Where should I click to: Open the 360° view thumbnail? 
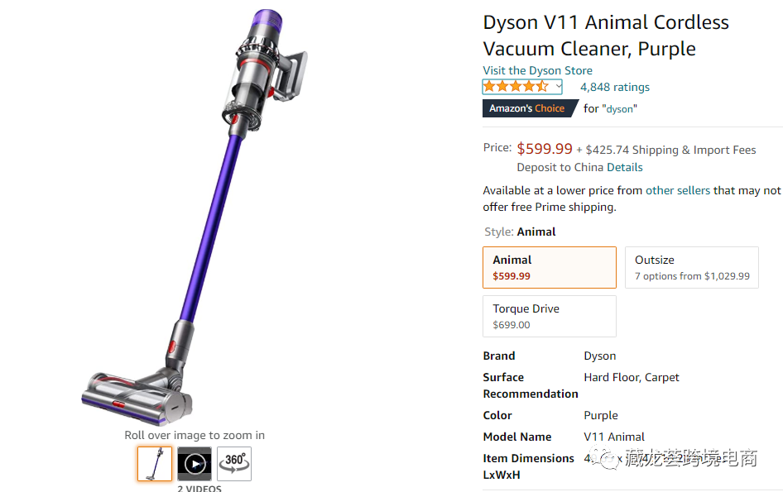pos(234,464)
